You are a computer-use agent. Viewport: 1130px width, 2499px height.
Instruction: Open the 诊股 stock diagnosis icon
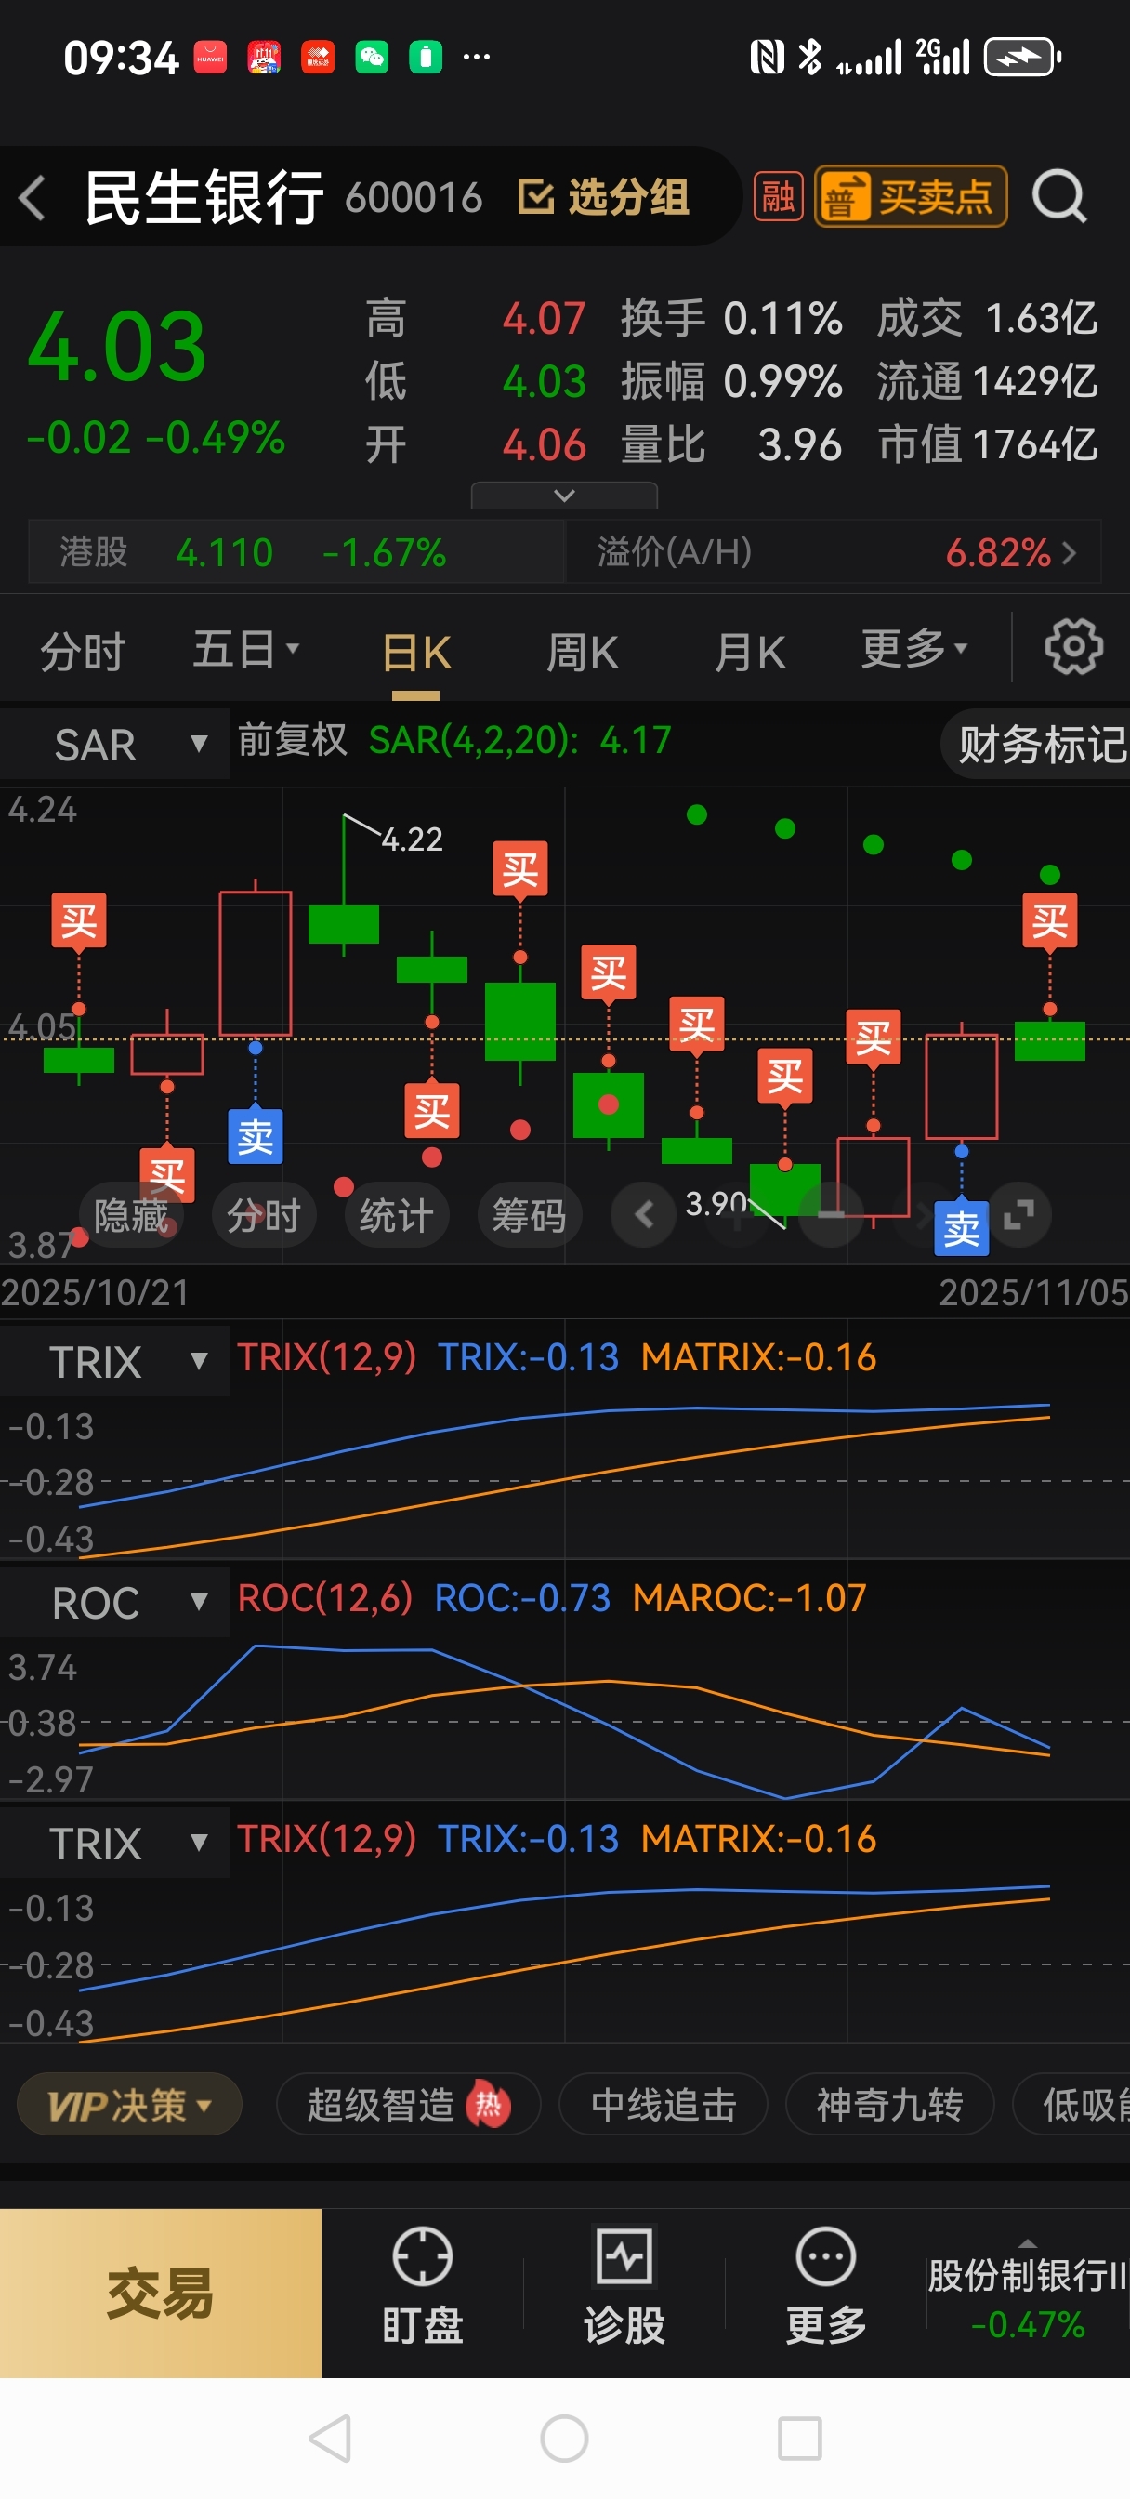(x=624, y=2285)
